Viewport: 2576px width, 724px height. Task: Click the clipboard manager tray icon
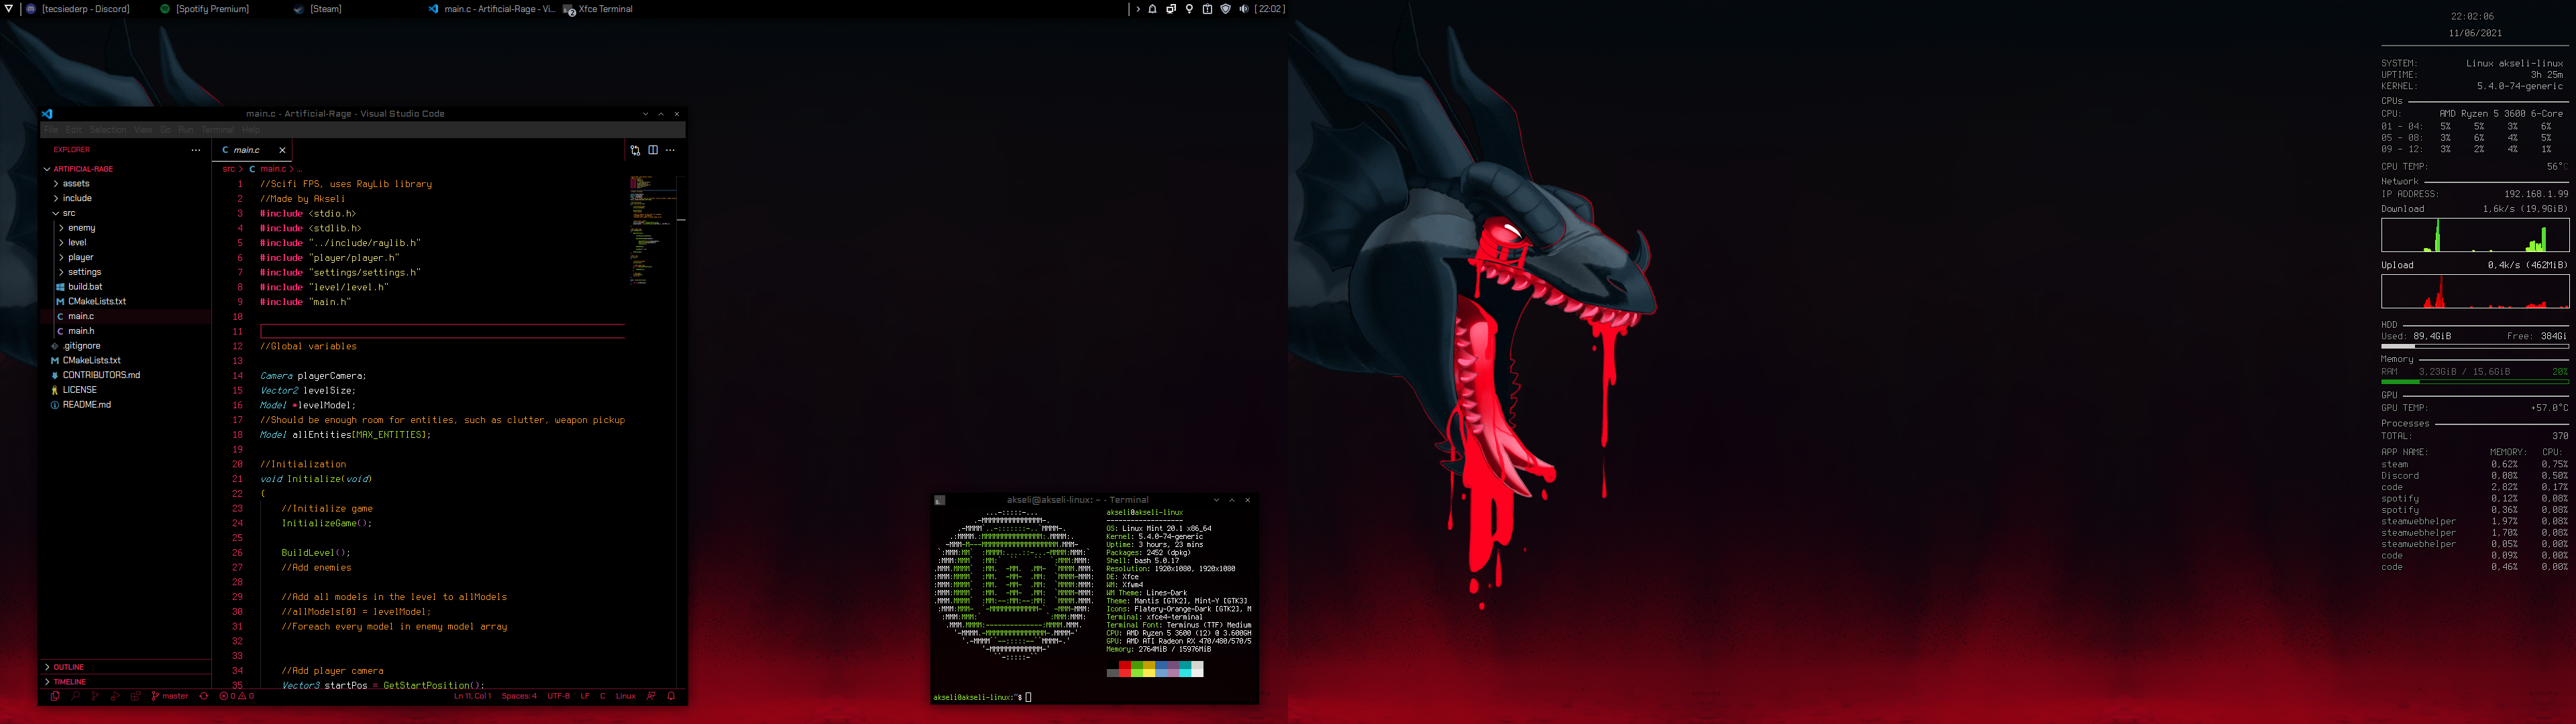[1208, 9]
